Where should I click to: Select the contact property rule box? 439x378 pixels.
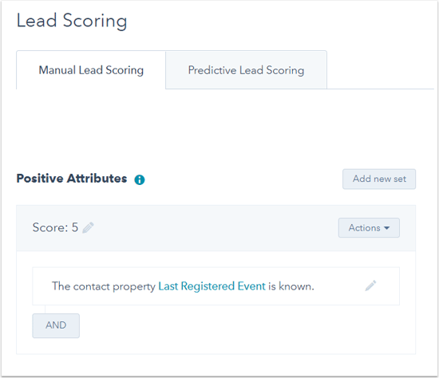click(x=216, y=286)
